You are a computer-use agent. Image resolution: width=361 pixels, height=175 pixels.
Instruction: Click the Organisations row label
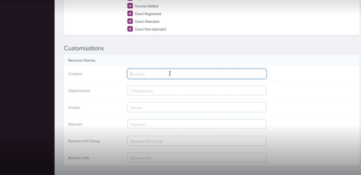coord(79,90)
